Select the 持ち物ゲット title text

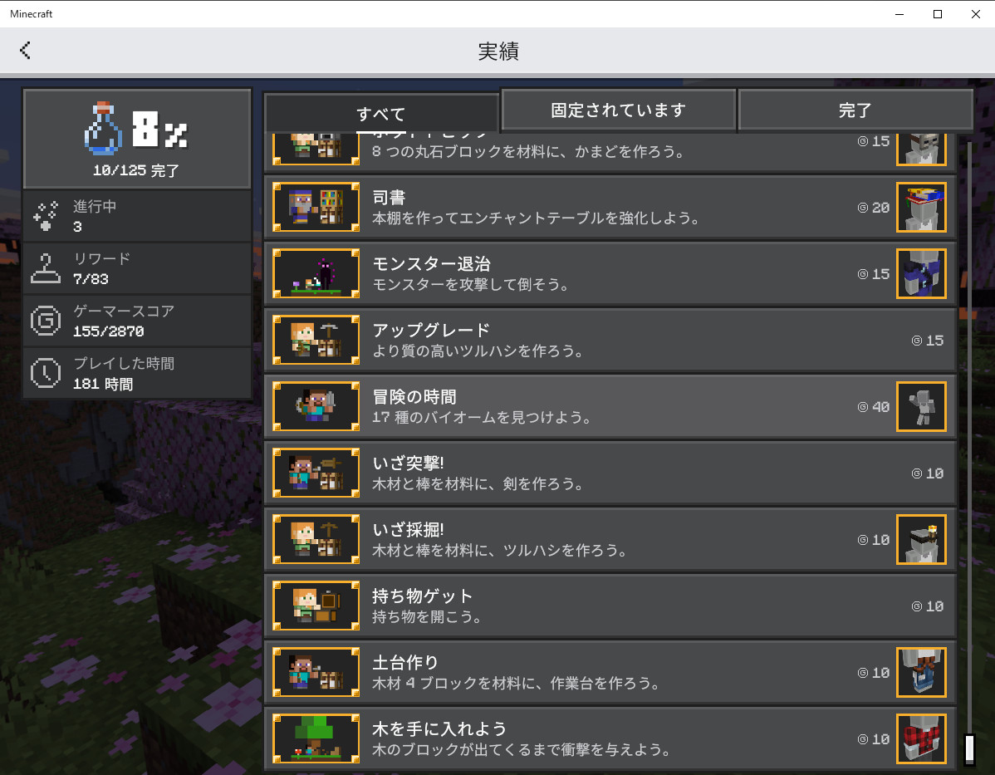[x=423, y=596]
